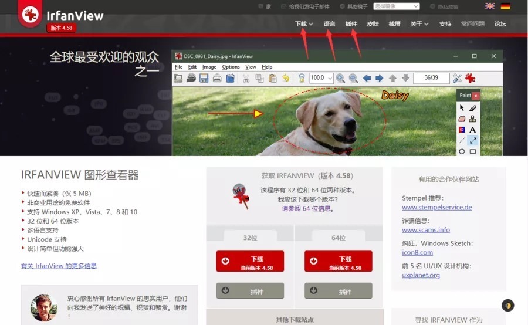This screenshot has height=325, width=528.
Task: Select the eraser tool in Paint panel
Action: point(462,119)
